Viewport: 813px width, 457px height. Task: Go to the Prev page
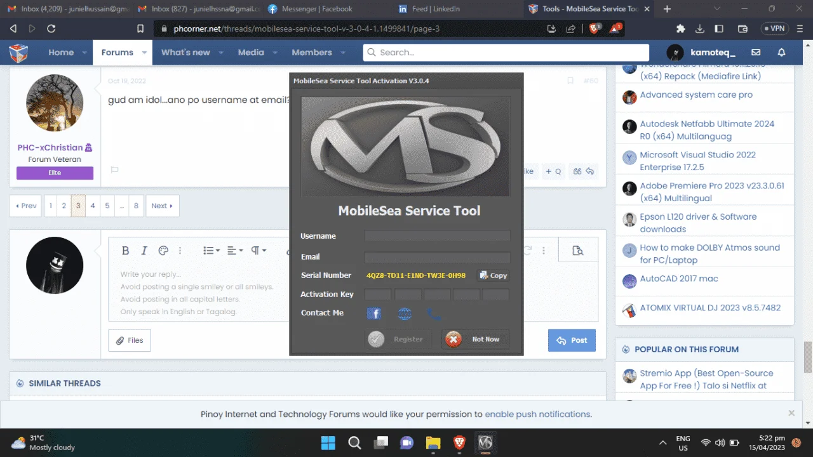point(26,206)
